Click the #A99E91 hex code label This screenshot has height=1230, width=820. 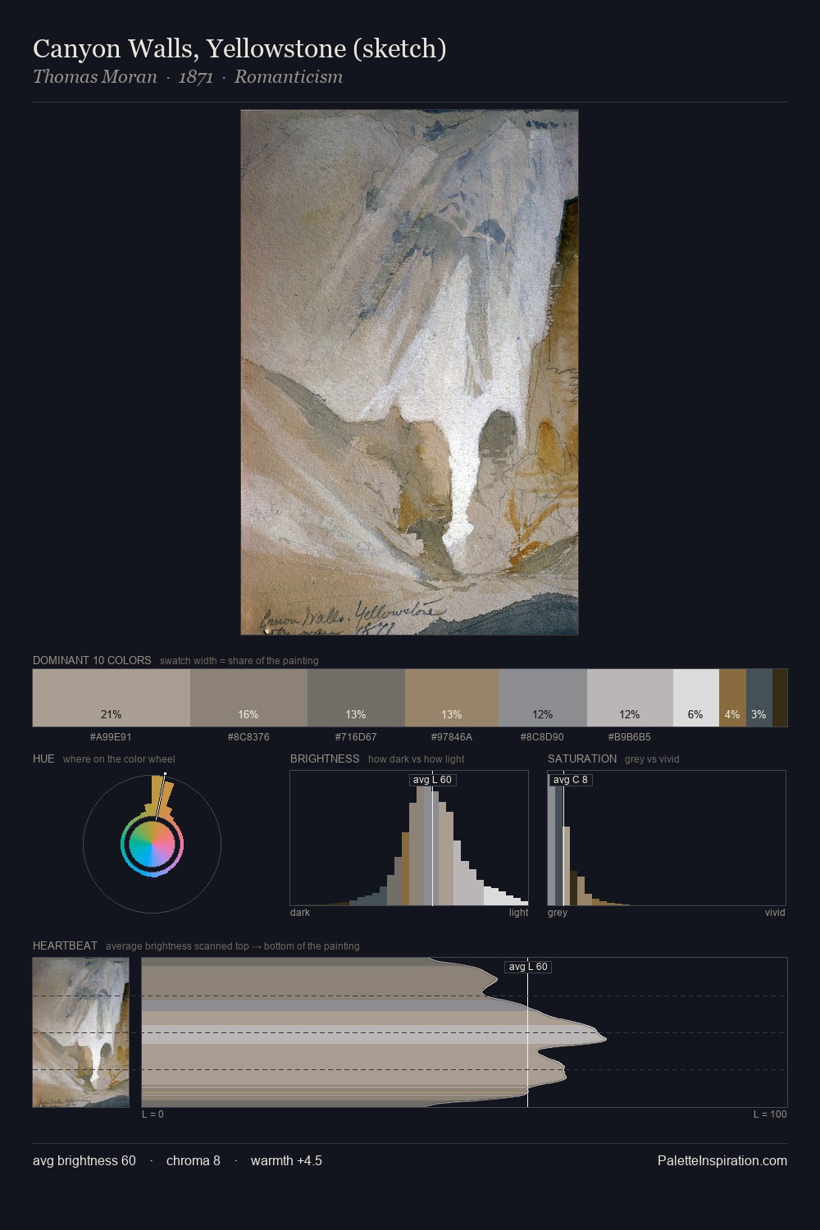[111, 737]
